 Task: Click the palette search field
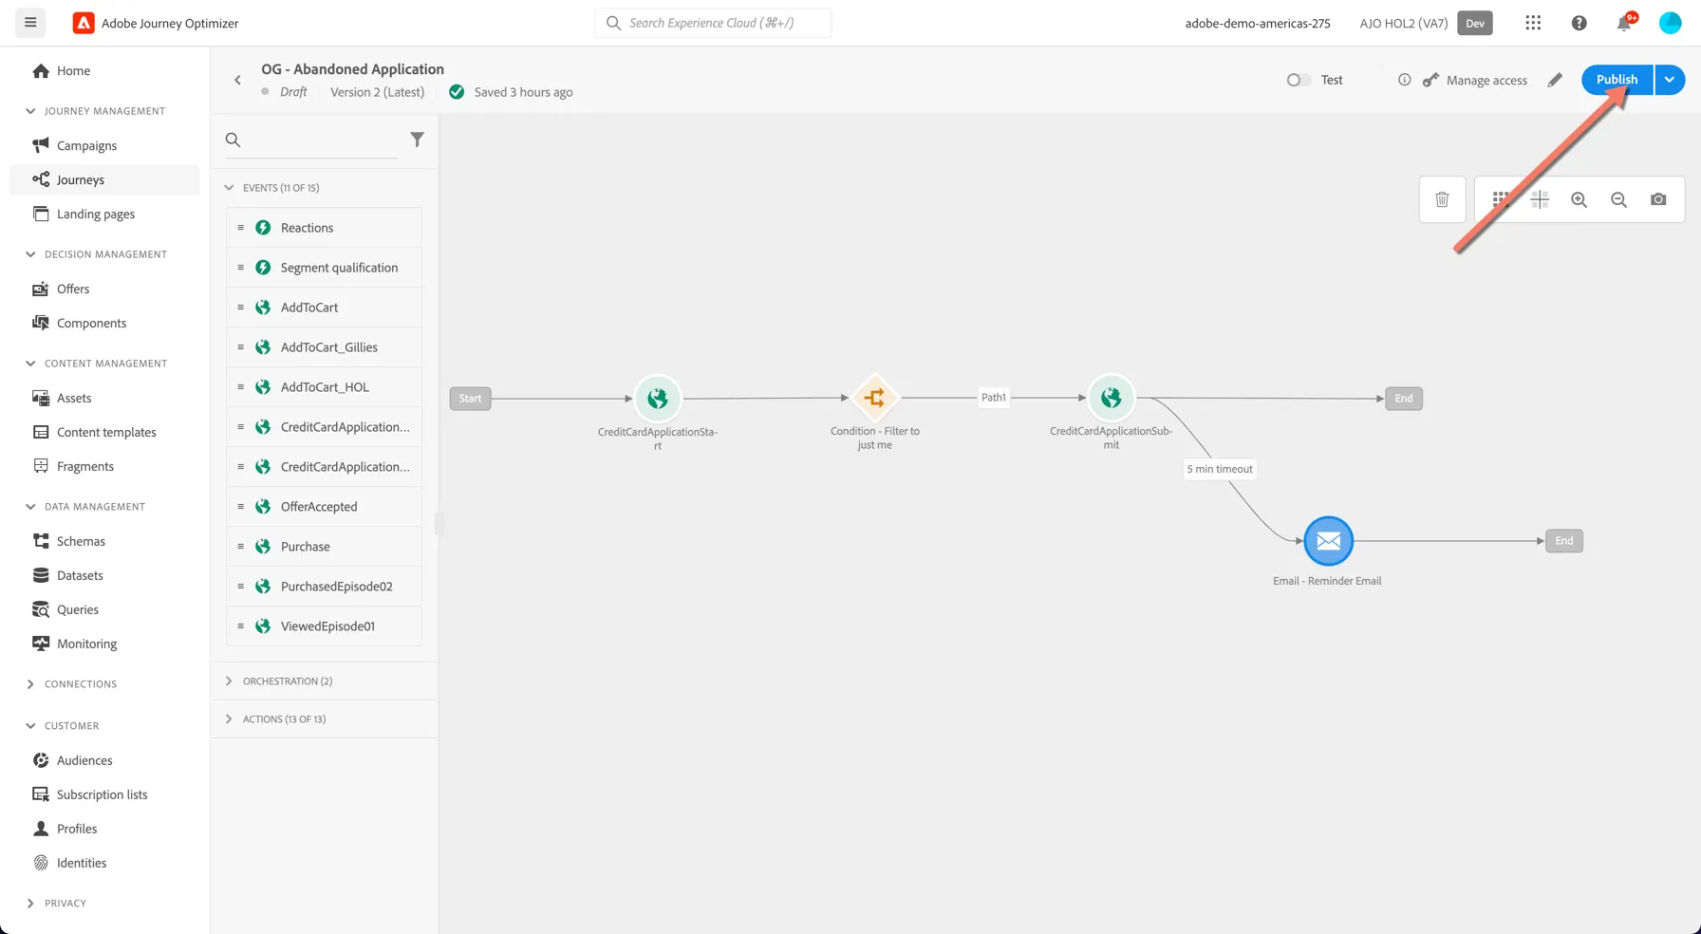coord(310,140)
